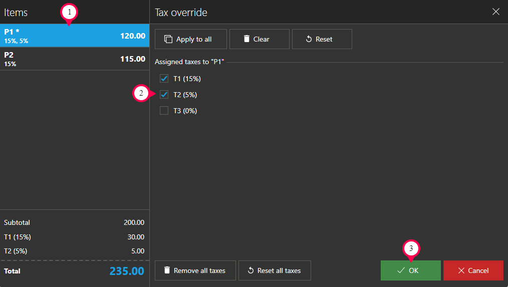Uncheck the T2 (5%) tax checkbox
This screenshot has height=287, width=508.
point(164,95)
